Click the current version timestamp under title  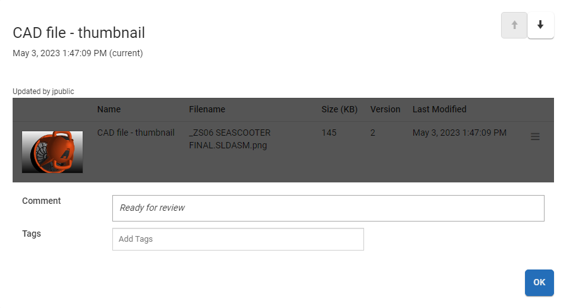[78, 53]
